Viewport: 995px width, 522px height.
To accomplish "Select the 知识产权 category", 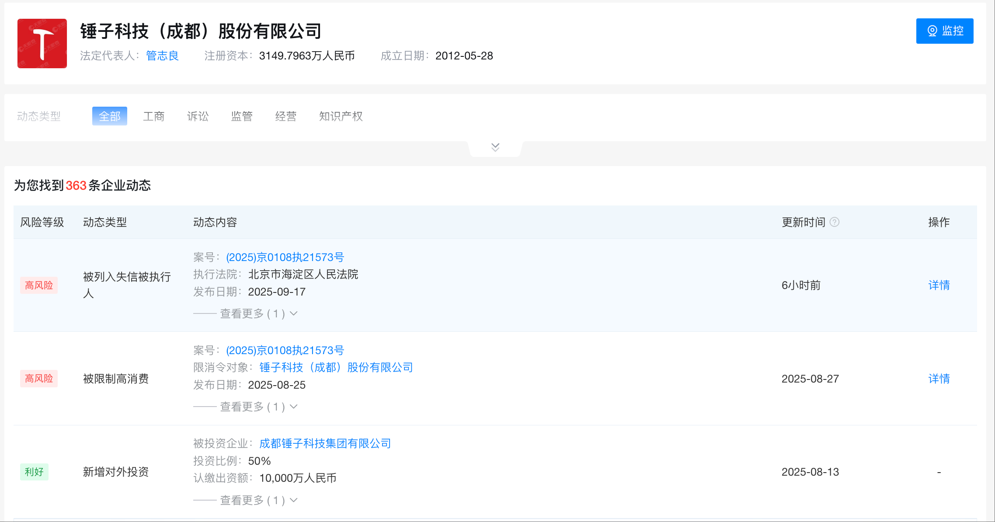I will 341,116.
